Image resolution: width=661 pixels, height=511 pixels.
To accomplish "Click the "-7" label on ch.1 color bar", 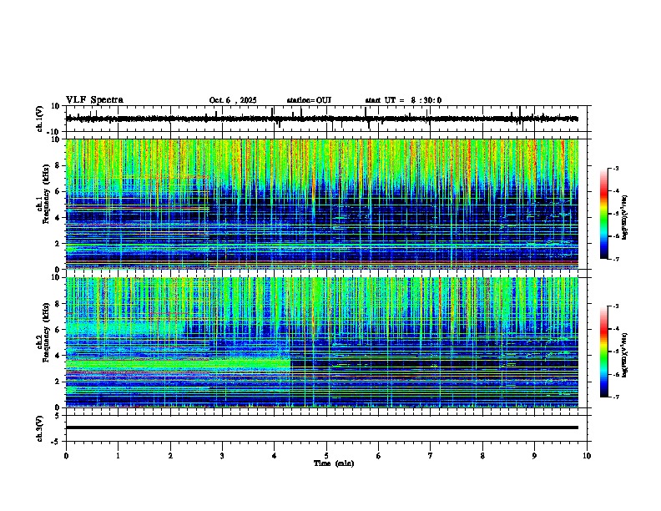I will 615,259.
